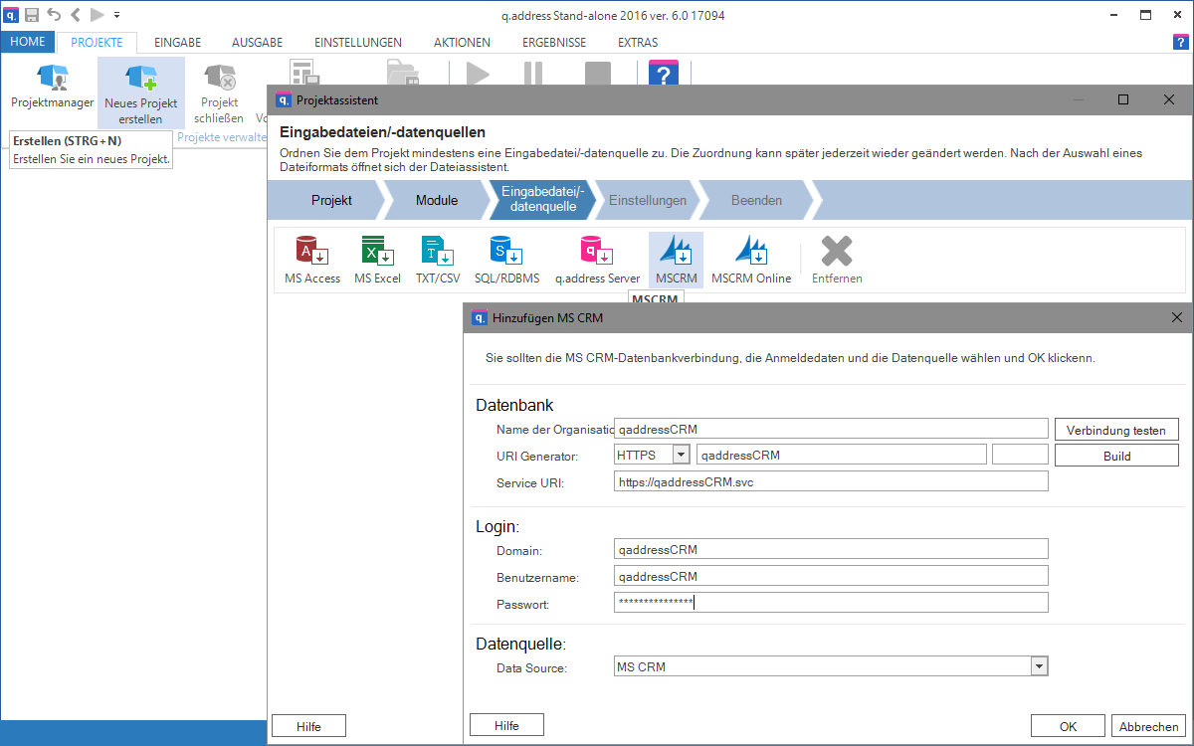
Task: Click into the Service URI field
Action: click(x=831, y=481)
